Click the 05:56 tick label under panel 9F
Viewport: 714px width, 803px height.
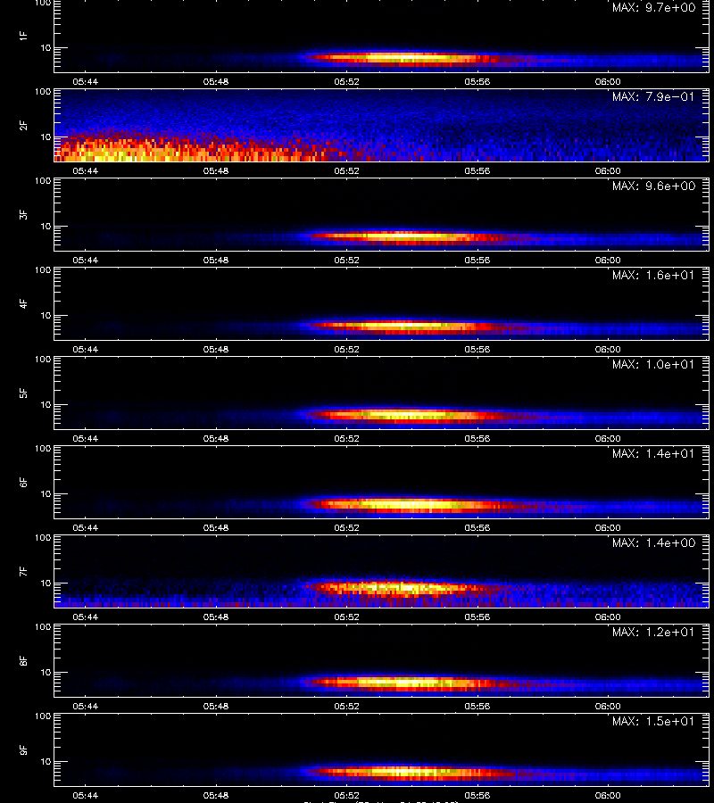pos(477,795)
